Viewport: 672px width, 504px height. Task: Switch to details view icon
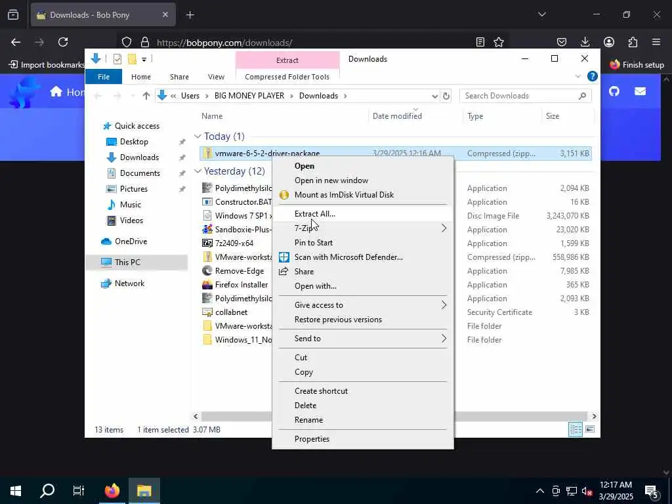(576, 429)
